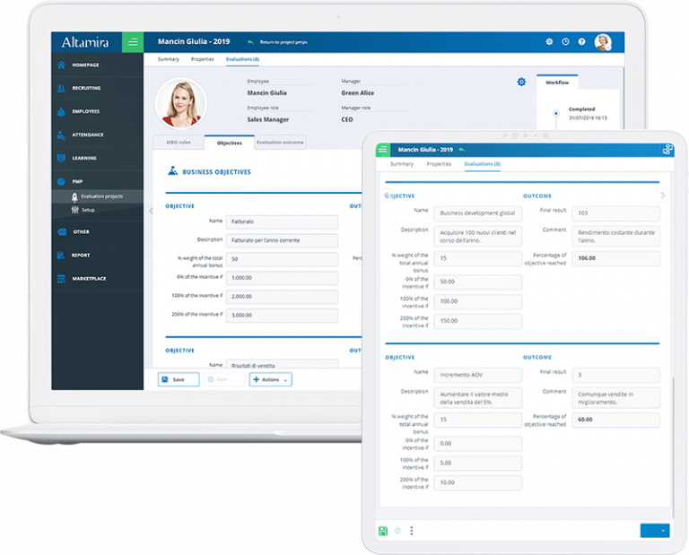
Task: Click Return to project pmps link
Action: pyautogui.click(x=283, y=42)
